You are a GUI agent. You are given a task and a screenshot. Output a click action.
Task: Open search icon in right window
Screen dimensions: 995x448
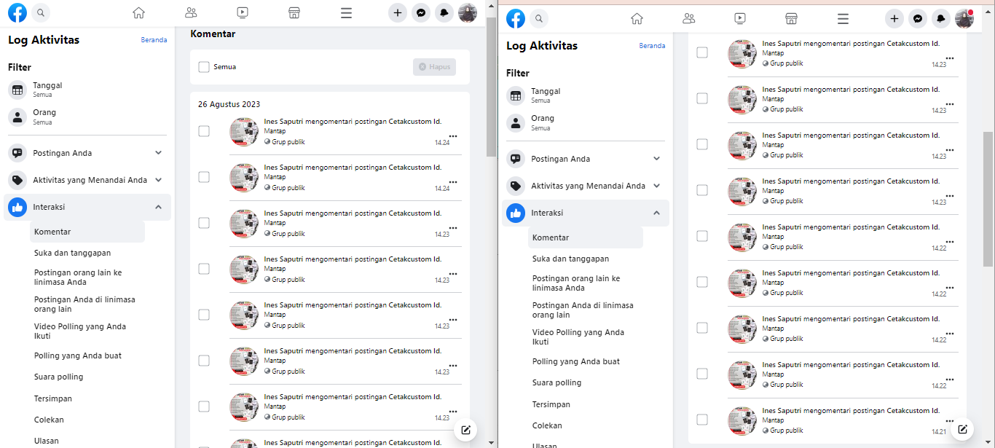tap(539, 18)
